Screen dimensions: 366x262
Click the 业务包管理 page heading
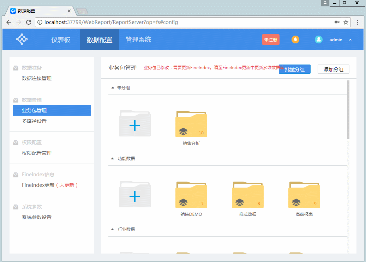click(x=122, y=68)
